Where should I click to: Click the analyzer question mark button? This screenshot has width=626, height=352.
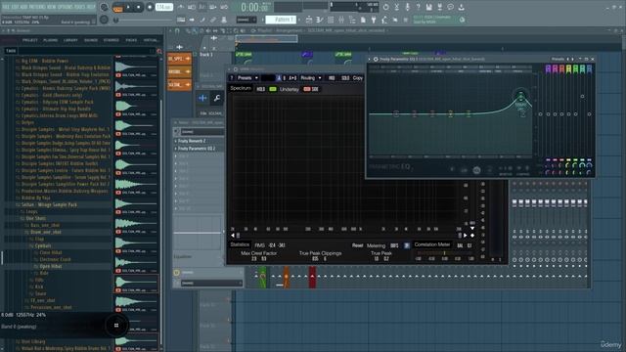click(x=232, y=78)
